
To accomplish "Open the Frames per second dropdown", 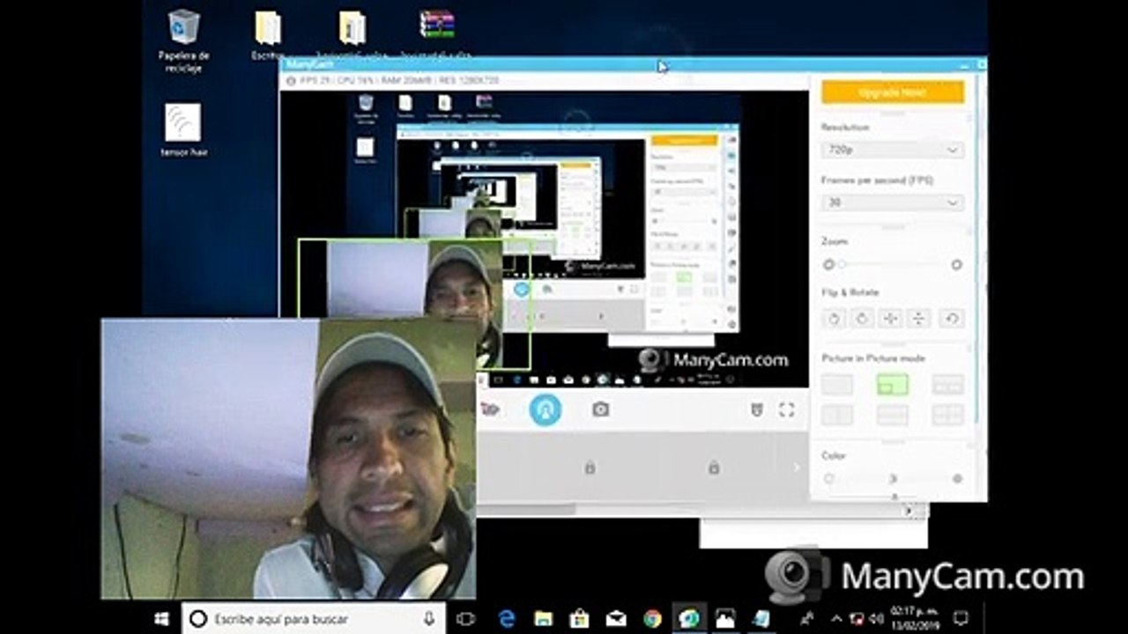I will 893,203.
